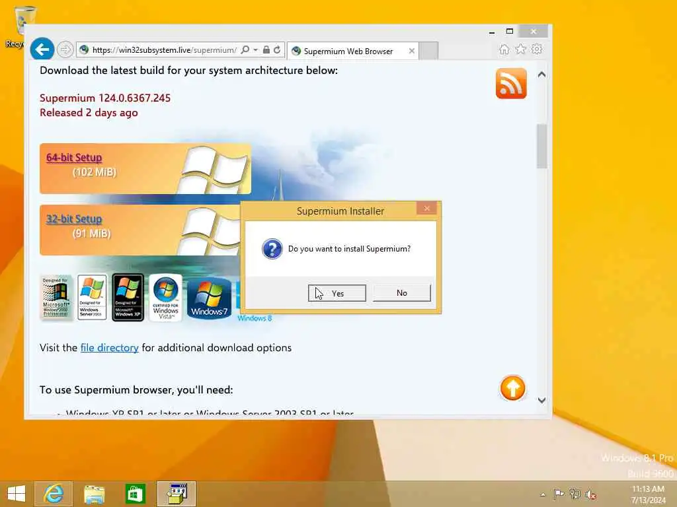Click the muted volume tray icon
The width and height of the screenshot is (677, 507).
click(x=591, y=494)
